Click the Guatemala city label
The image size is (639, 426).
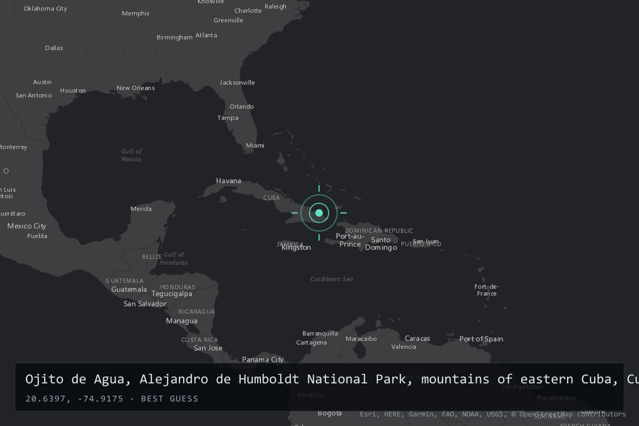point(129,290)
